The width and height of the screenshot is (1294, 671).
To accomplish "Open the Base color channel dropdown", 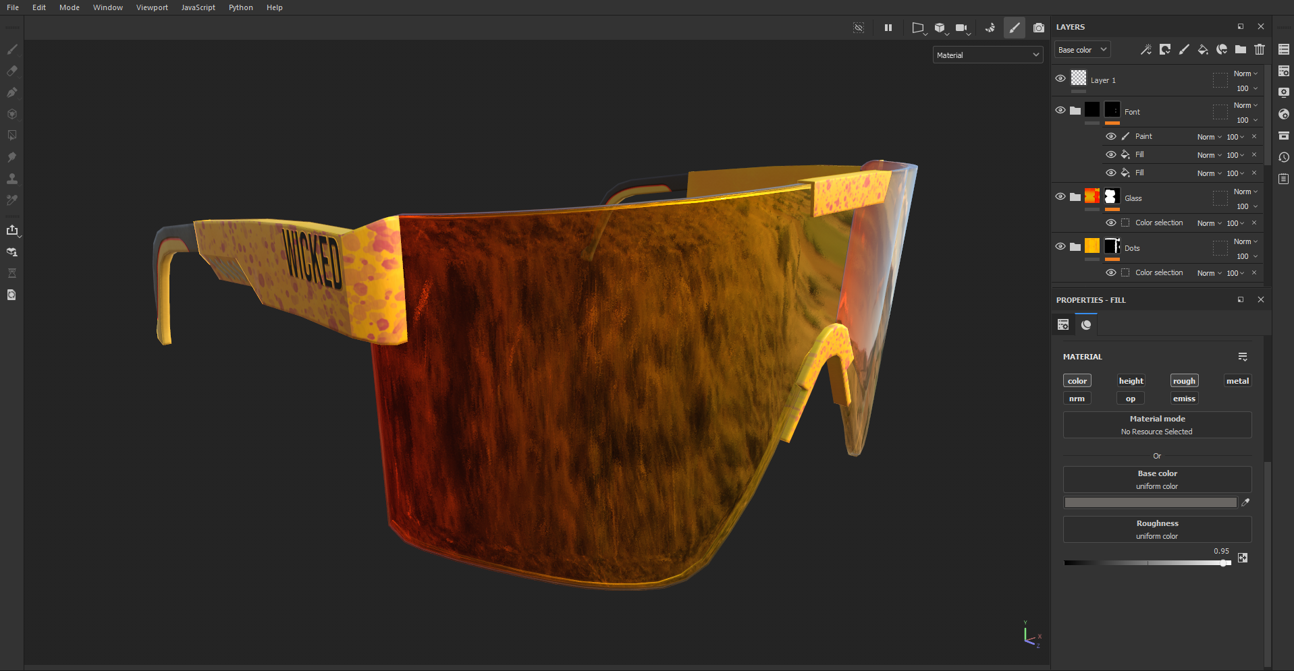I will [x=1081, y=50].
